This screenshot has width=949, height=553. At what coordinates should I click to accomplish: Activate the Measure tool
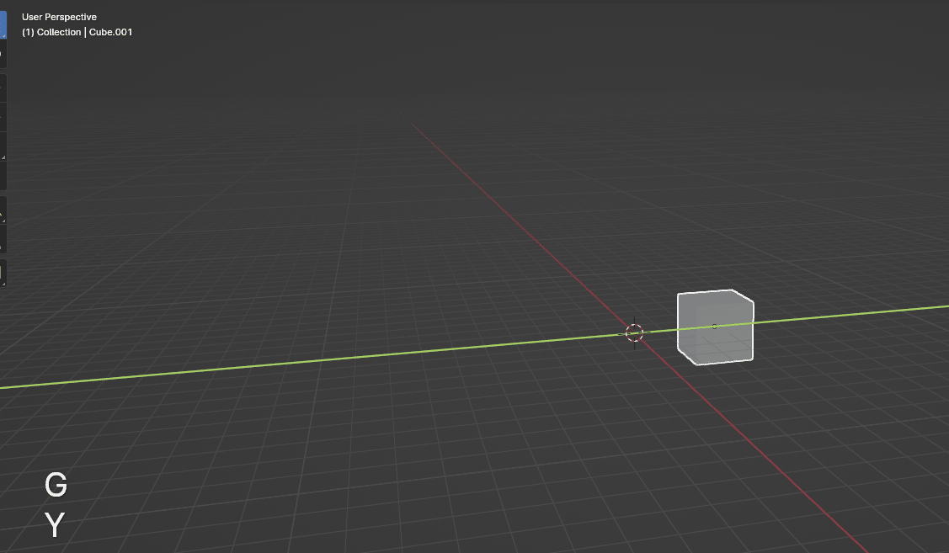coord(2,239)
